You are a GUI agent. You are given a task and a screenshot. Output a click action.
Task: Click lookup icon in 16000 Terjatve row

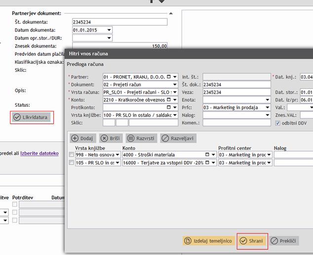pos(207,162)
